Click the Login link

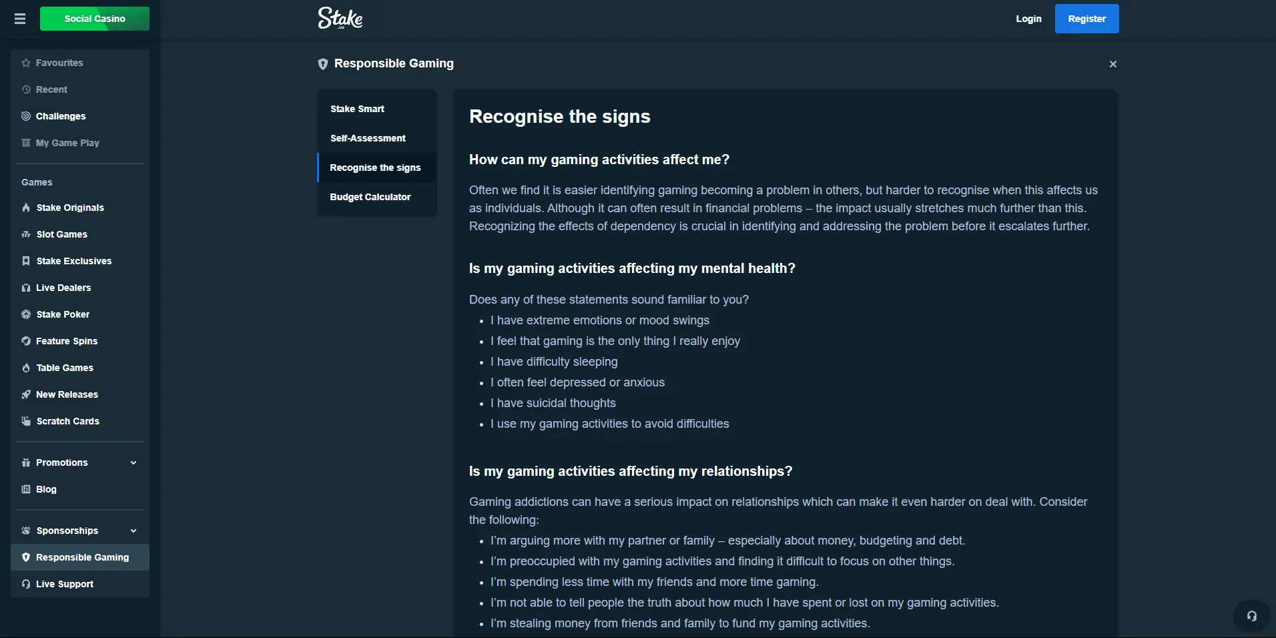(x=1028, y=19)
